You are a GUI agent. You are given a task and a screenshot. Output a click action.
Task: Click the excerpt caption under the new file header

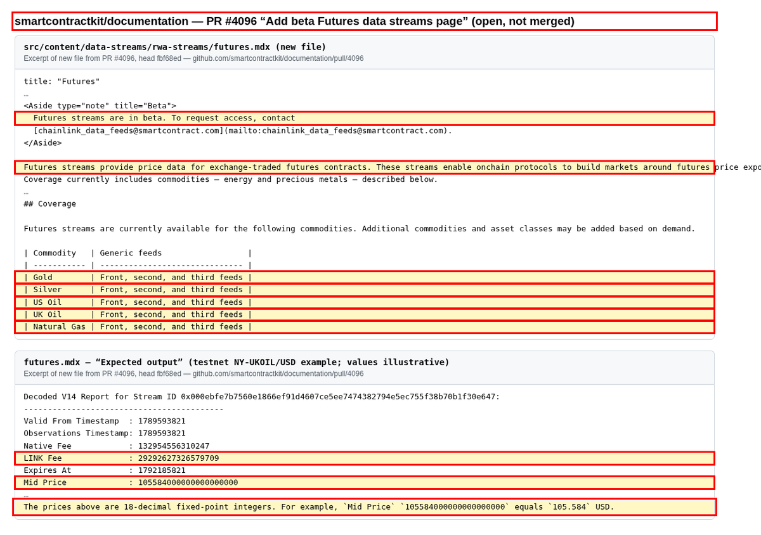click(x=193, y=58)
